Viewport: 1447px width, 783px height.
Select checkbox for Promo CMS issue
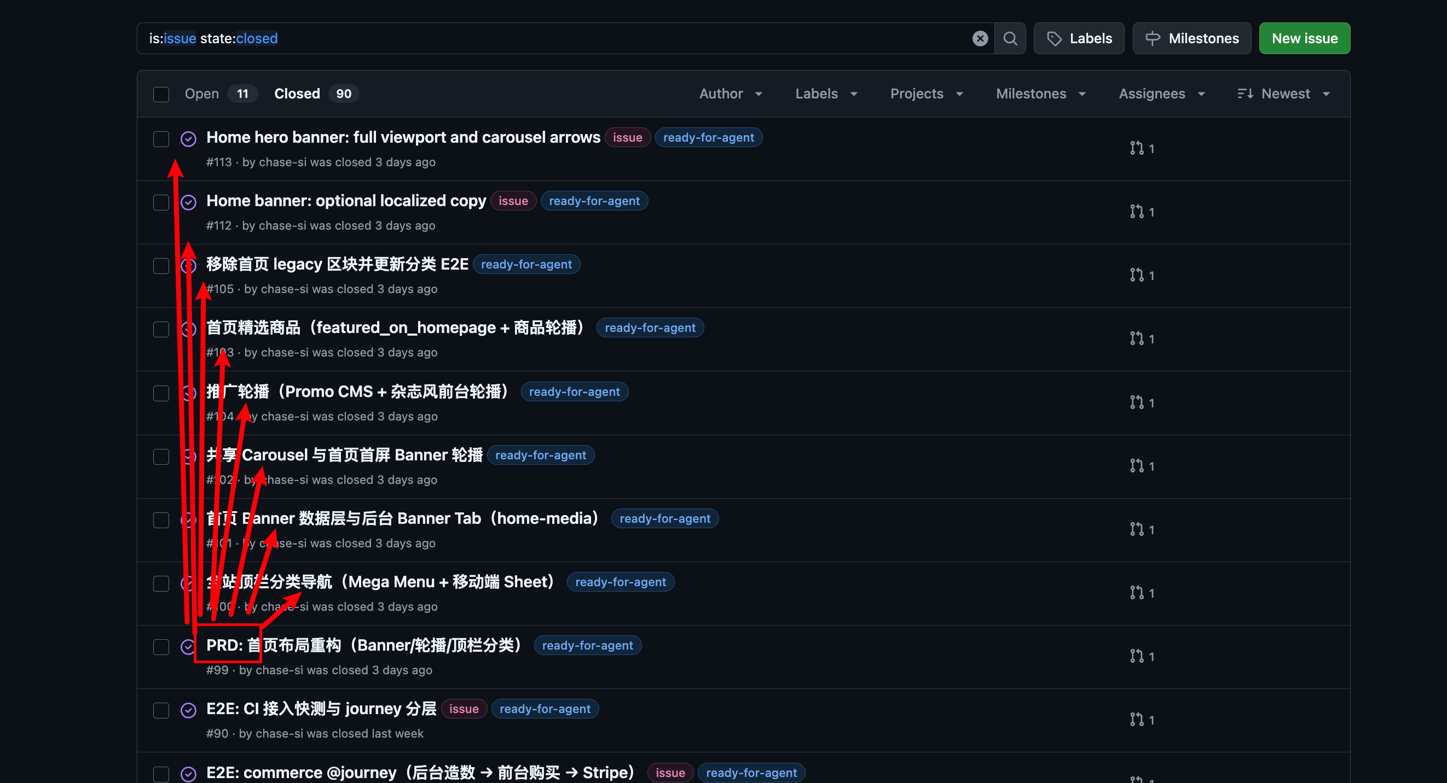(161, 393)
